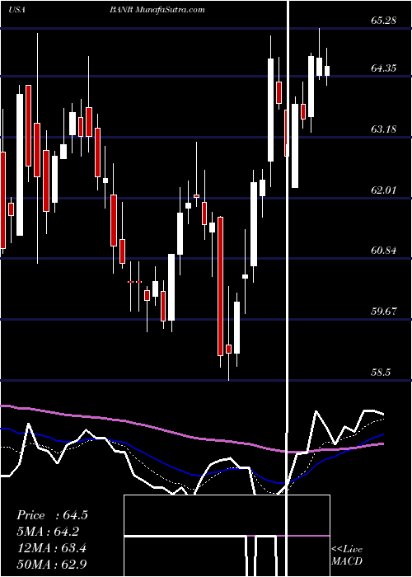Click the 50MA : 62.9 value
The width and height of the screenshot is (412, 577).
[51, 564]
